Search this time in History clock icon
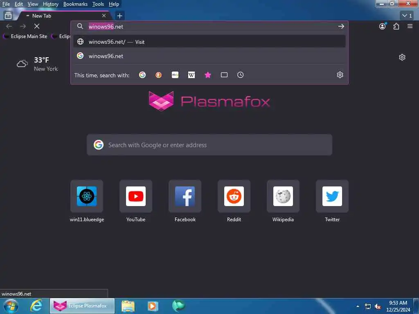 [x=241, y=75]
